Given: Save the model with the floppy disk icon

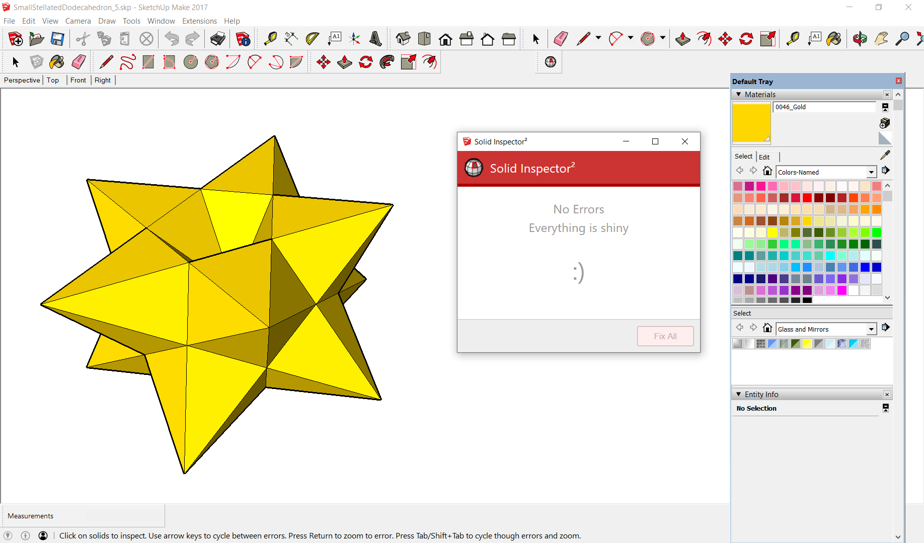Looking at the screenshot, I should (57, 39).
